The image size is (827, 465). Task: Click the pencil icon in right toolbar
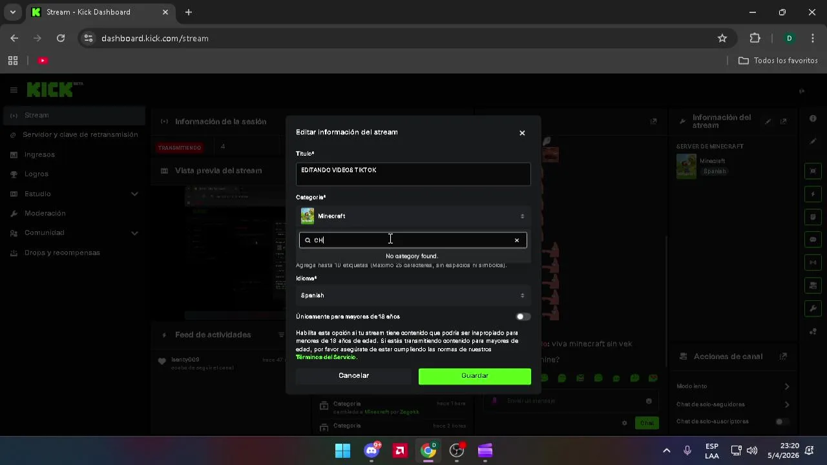[x=813, y=141]
